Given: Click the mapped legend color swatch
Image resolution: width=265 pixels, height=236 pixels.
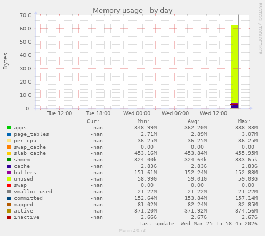Looking at the screenshot, I should tap(9, 205).
